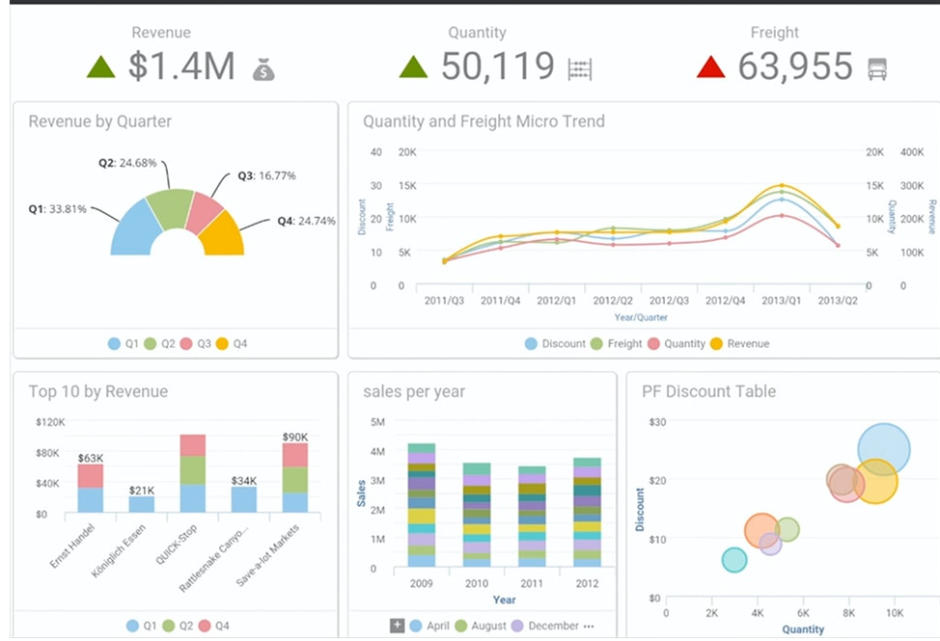Click the abacus icon next to Quantity
The height and width of the screenshot is (641, 940).
(x=580, y=69)
